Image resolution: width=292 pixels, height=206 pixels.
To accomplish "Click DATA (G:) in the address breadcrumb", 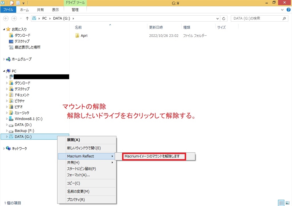I will [x=62, y=18].
